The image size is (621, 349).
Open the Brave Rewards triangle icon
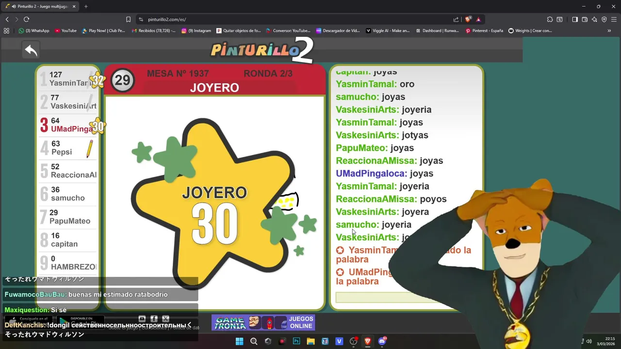tap(478, 19)
